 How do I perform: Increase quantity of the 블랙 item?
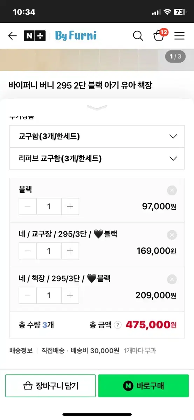click(x=70, y=206)
